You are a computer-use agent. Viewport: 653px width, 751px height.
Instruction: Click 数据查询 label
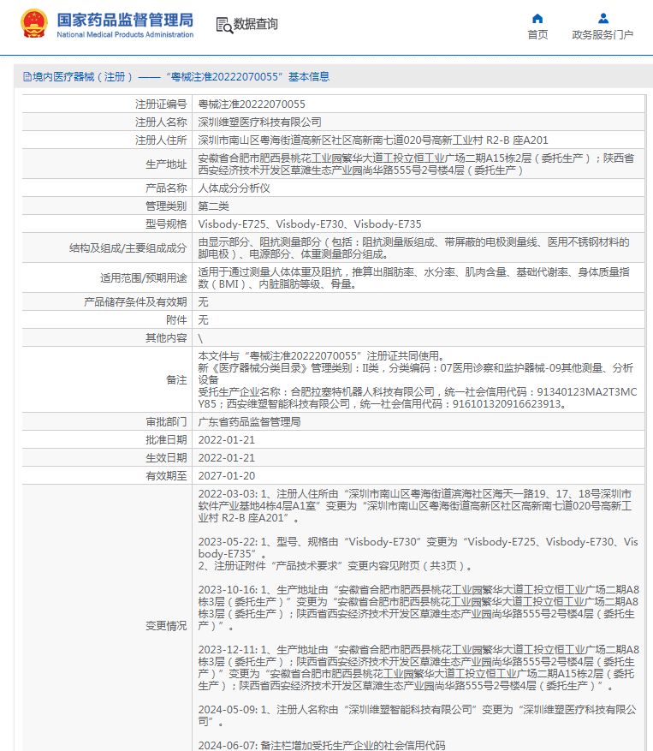pyautogui.click(x=256, y=24)
